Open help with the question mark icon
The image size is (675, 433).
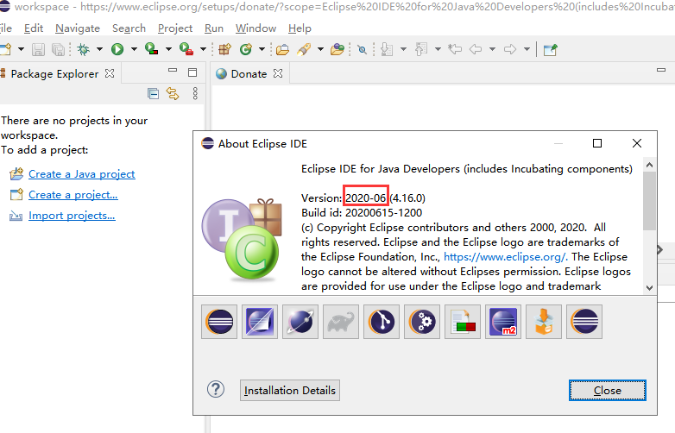tap(216, 390)
